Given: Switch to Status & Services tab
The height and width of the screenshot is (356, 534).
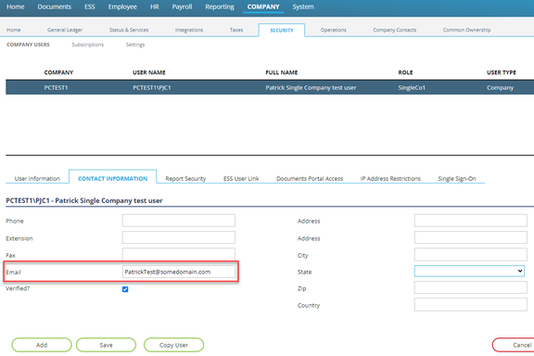Looking at the screenshot, I should pyautogui.click(x=129, y=30).
